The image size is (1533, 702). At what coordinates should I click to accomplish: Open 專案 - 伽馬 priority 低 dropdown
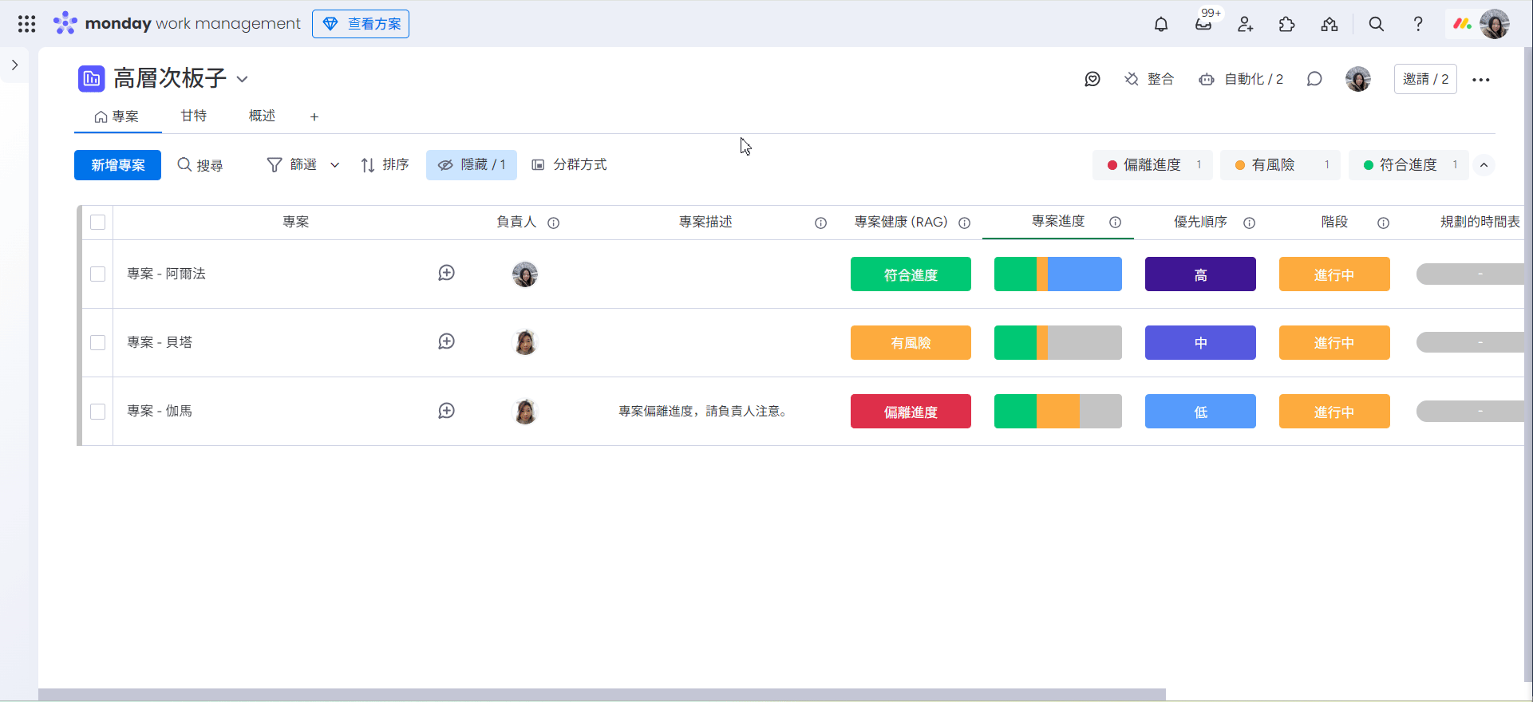(1200, 411)
